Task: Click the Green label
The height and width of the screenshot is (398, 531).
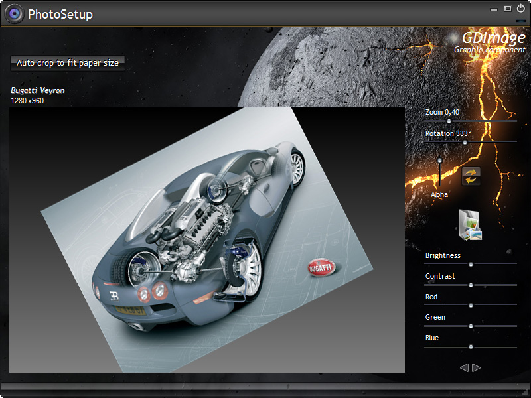Action: click(435, 318)
